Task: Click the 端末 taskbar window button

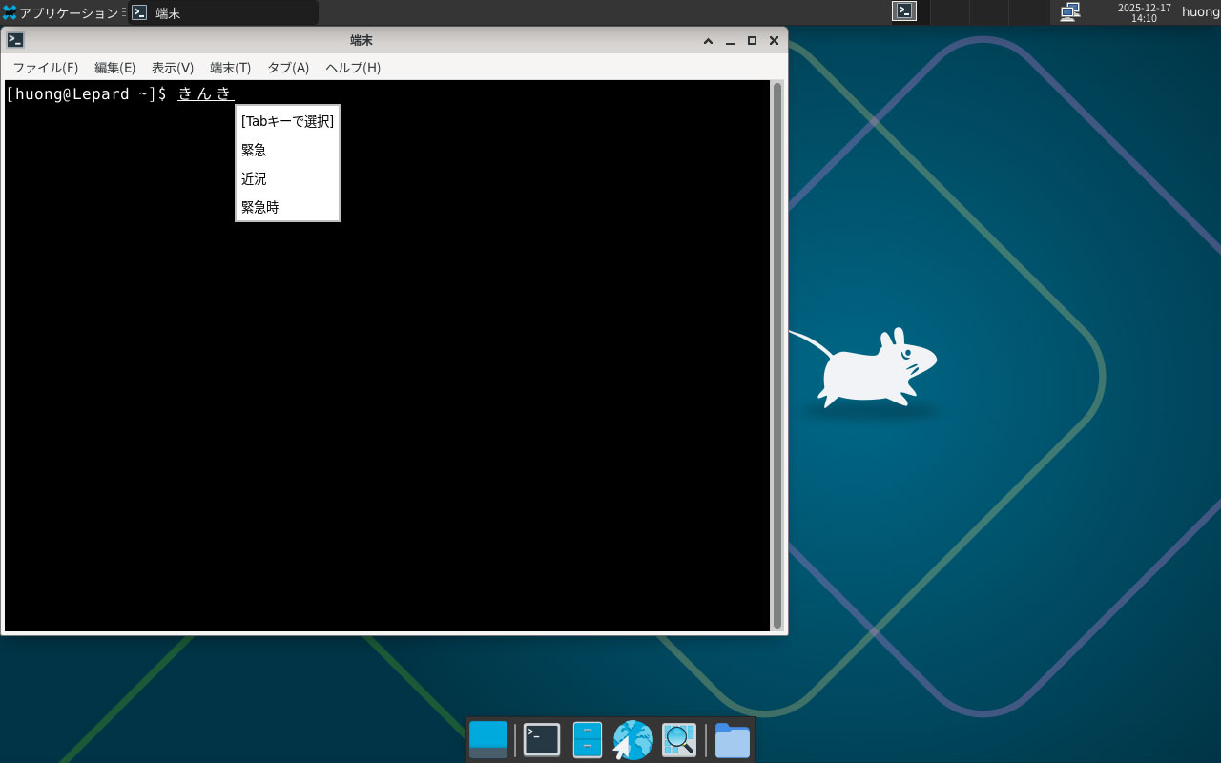Action: point(222,12)
